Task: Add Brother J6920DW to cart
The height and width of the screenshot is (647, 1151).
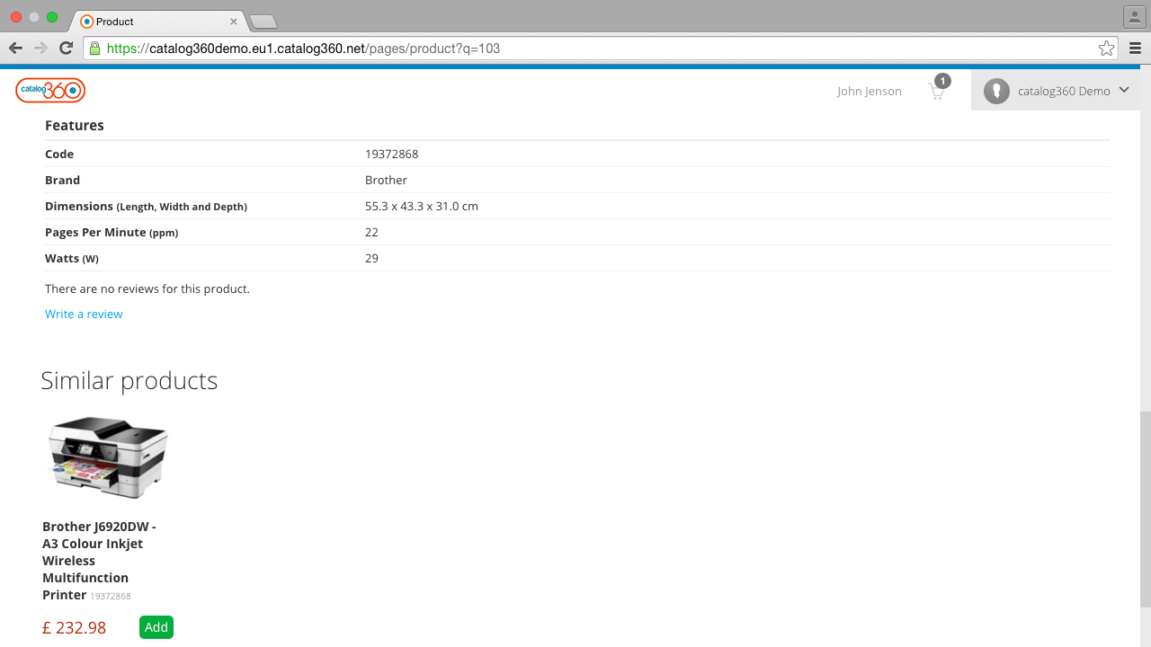Action: click(156, 627)
